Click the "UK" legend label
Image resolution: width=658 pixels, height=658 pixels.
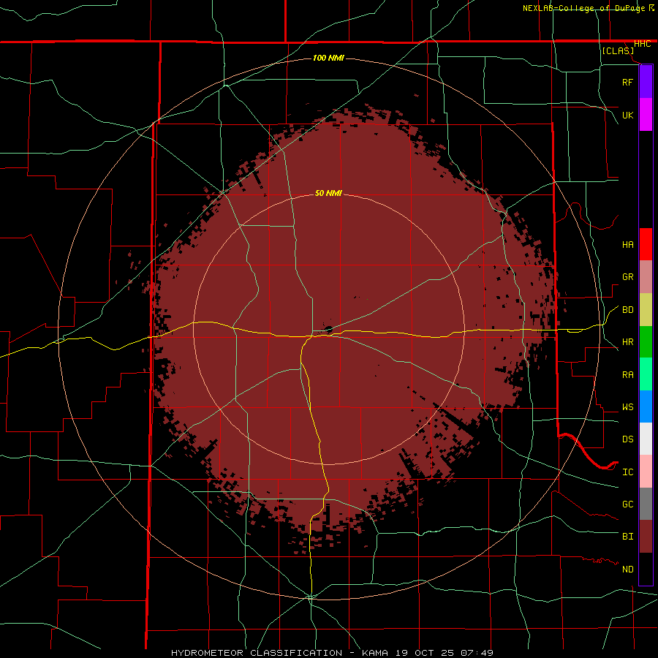click(x=627, y=116)
